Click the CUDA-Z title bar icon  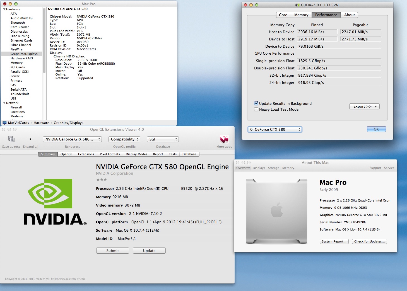click(x=297, y=5)
